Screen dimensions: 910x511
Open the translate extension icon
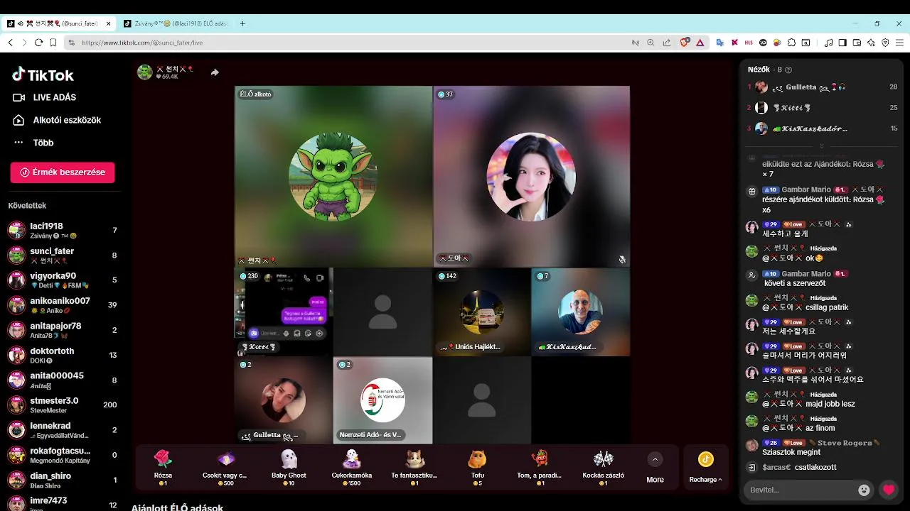(x=719, y=43)
